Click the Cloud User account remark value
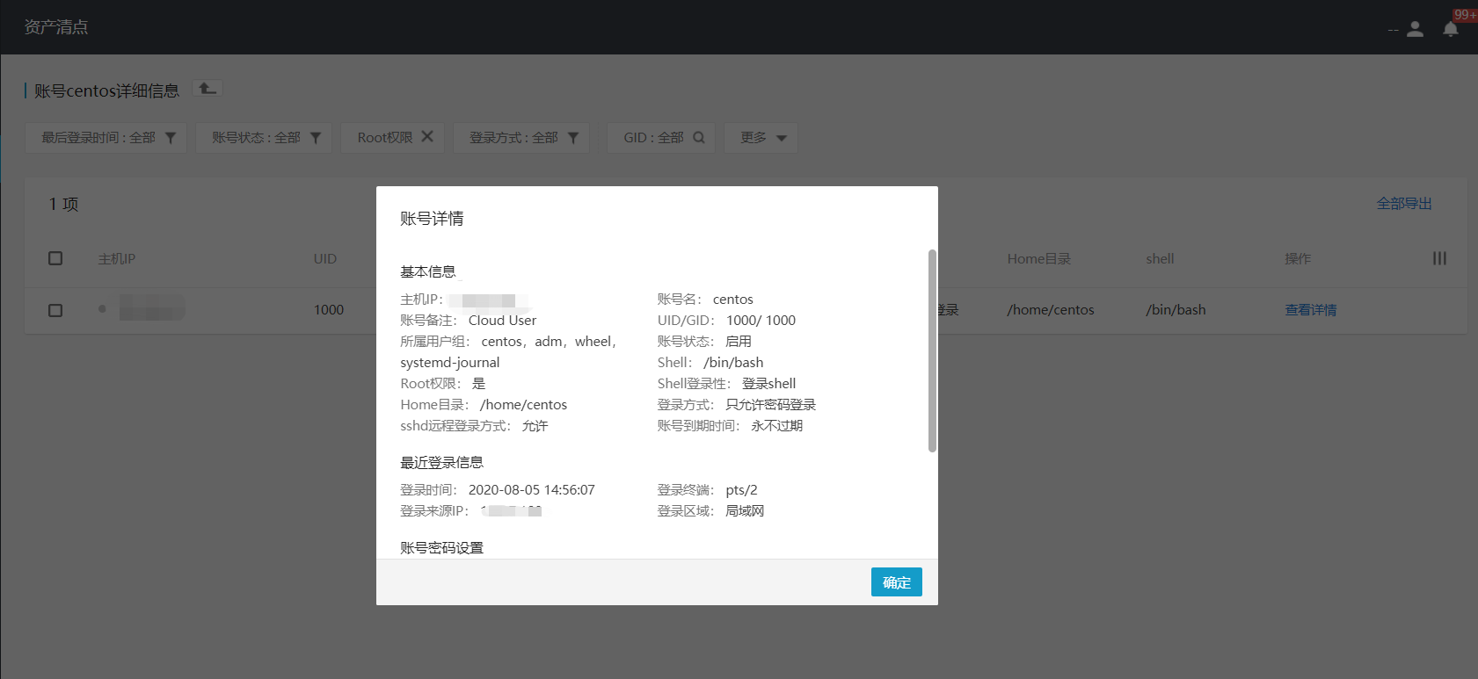 [502, 321]
